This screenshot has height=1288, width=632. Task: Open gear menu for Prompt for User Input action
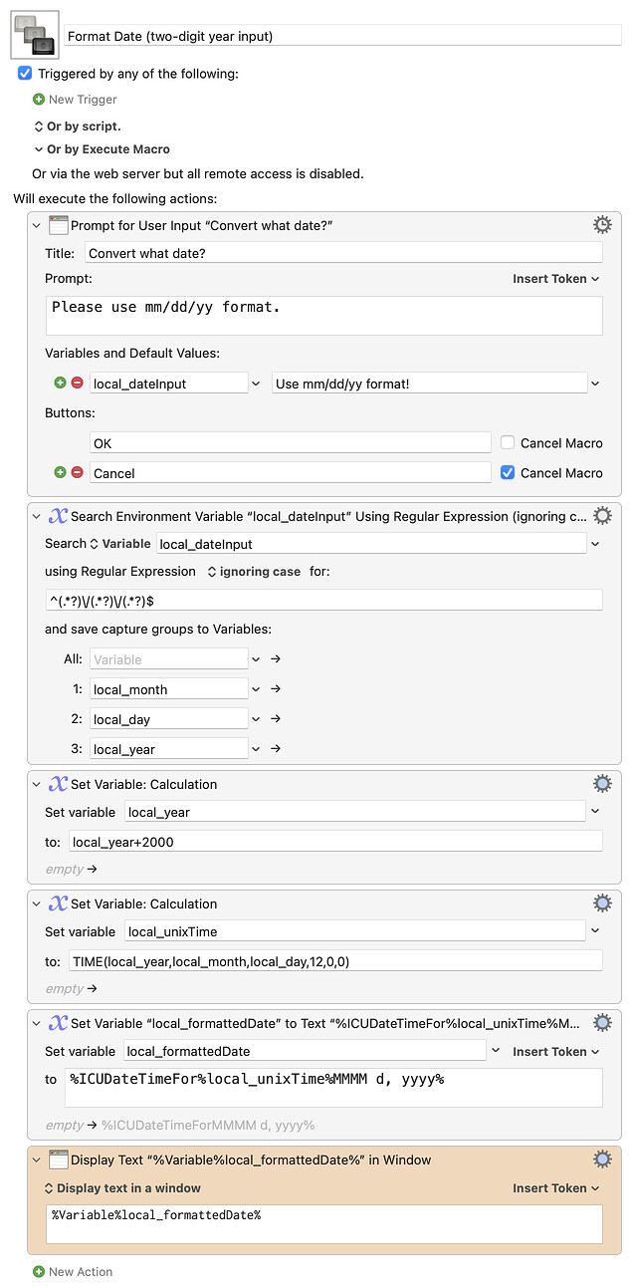pos(602,224)
